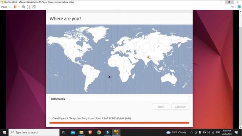Click the microphone icon in system tray
Image resolution: width=242 pixels, height=136 pixels.
click(200, 132)
